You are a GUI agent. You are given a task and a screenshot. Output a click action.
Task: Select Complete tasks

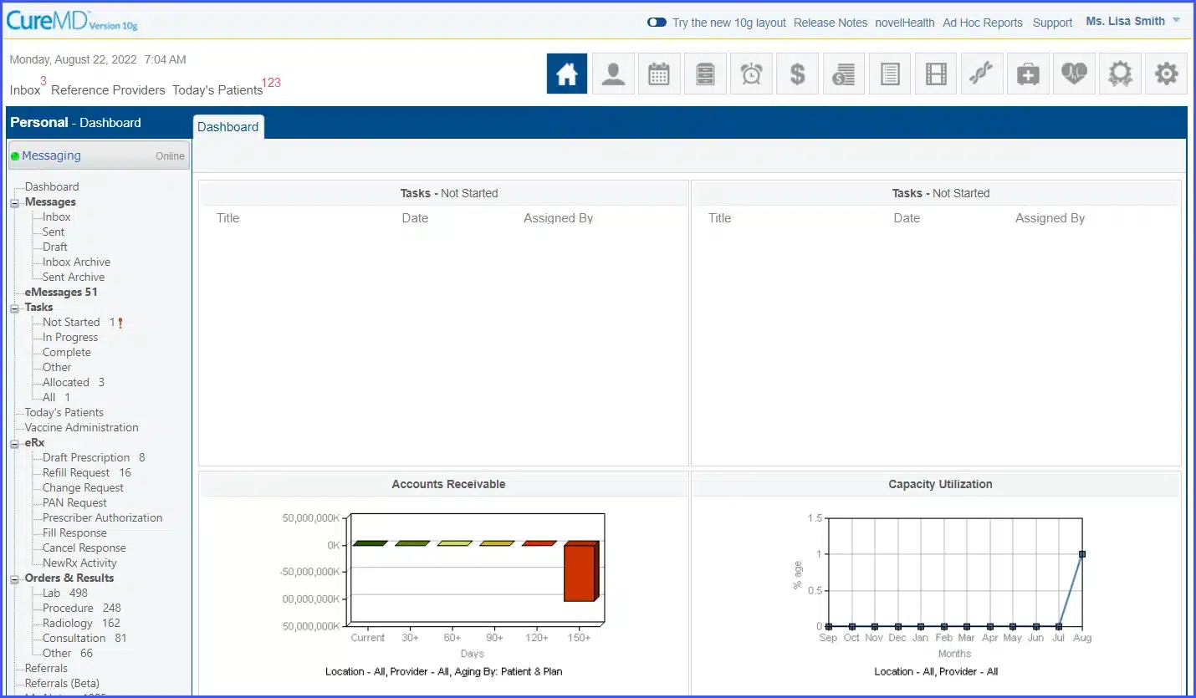(x=67, y=353)
